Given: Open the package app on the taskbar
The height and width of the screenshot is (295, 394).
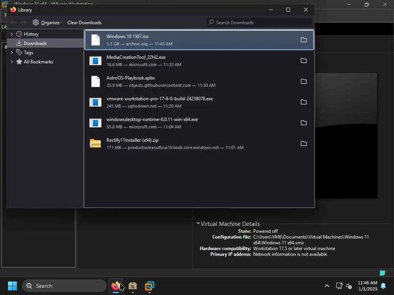Looking at the screenshot, I should (x=132, y=286).
